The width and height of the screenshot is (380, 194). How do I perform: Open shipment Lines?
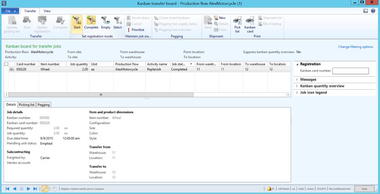coord(220,30)
